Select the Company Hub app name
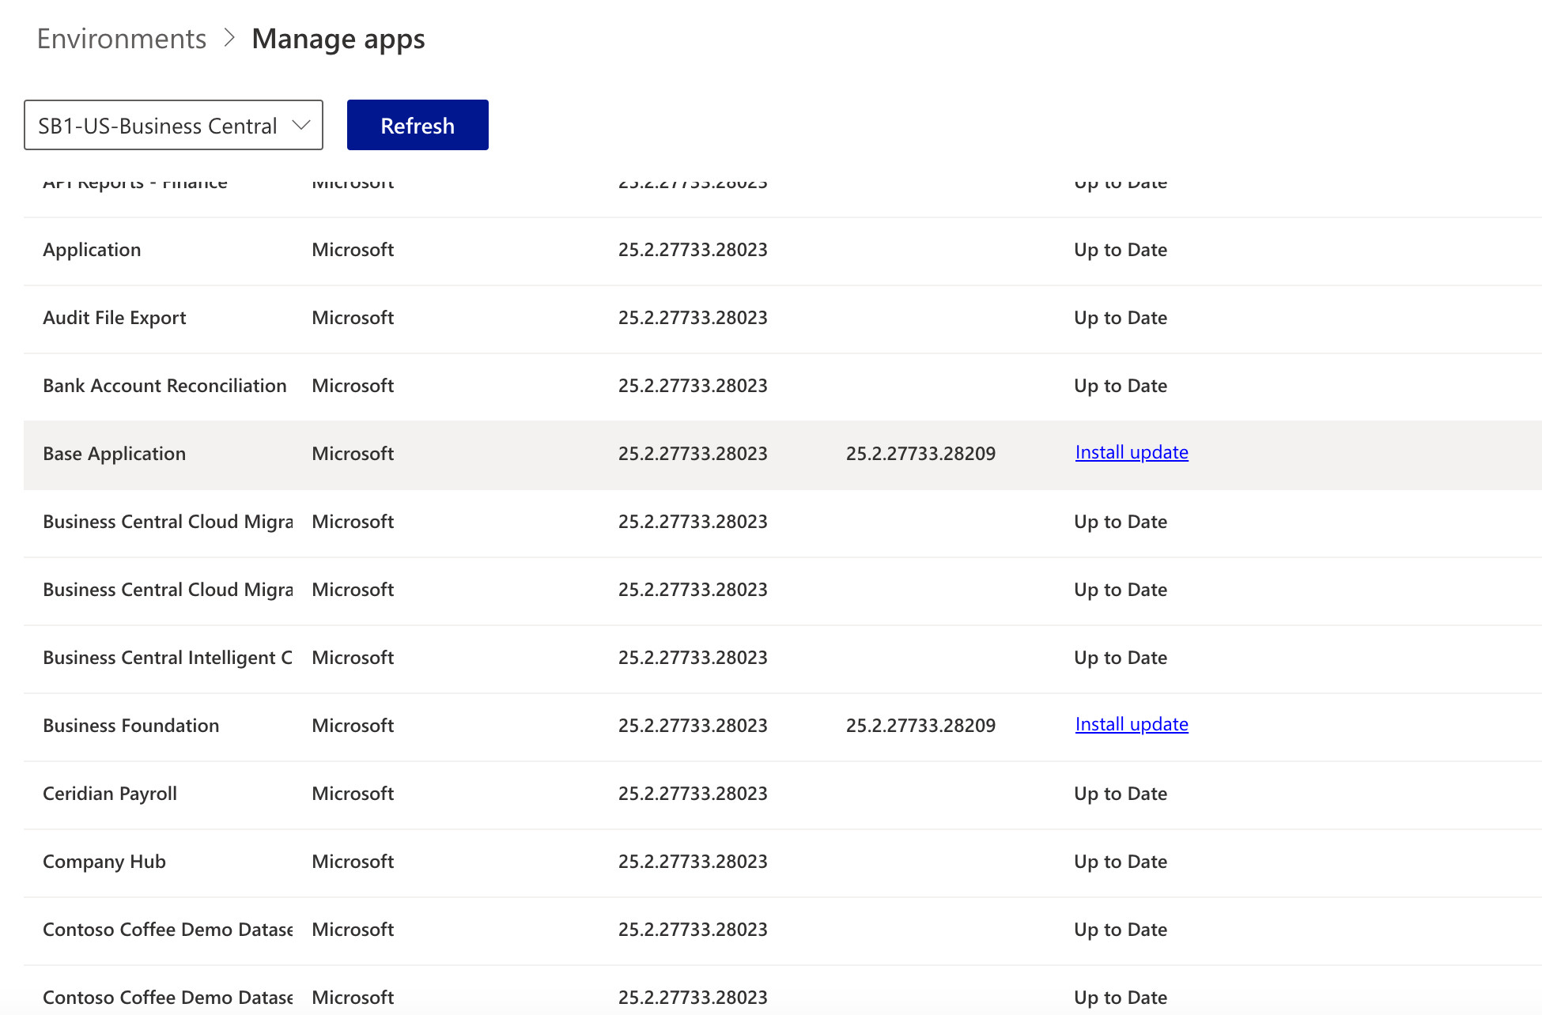Viewport: 1542px width, 1015px height. point(104,862)
